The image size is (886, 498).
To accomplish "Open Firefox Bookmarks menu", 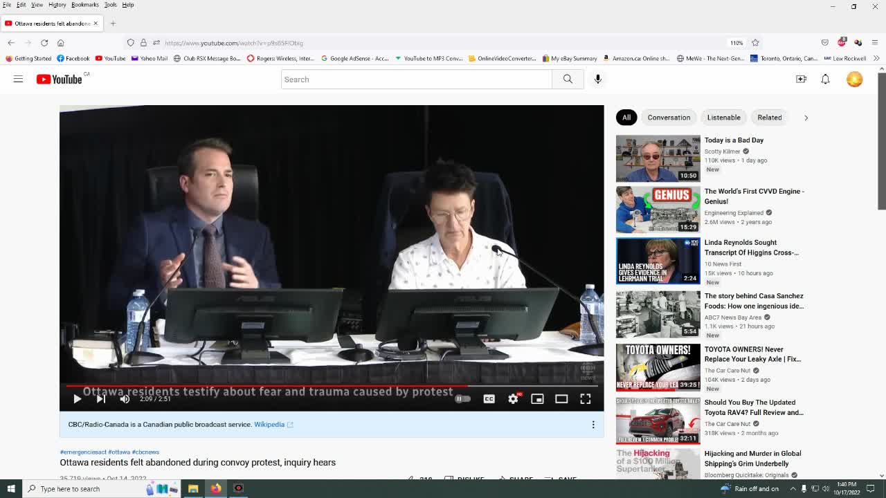I will (84, 5).
